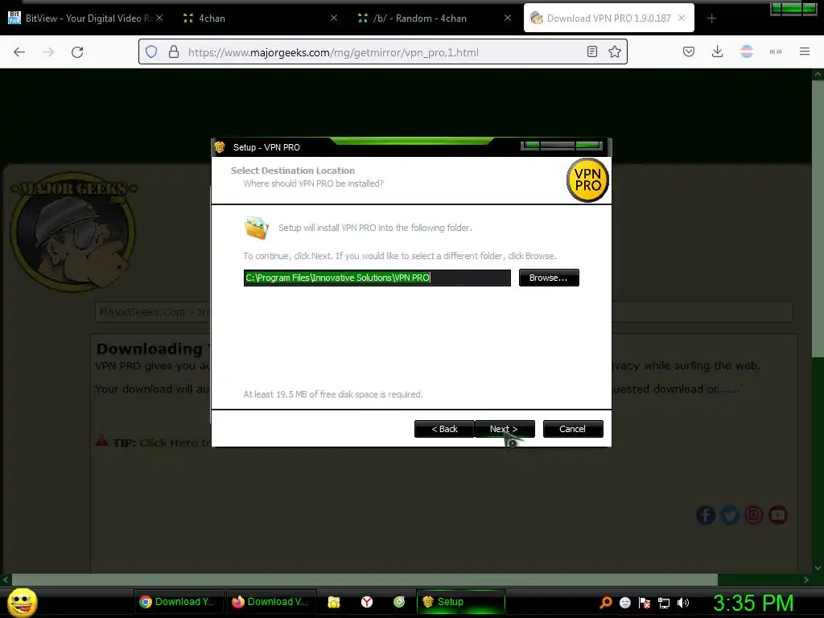
Task: Switch to Firefox Download taskbar item
Action: tap(270, 602)
